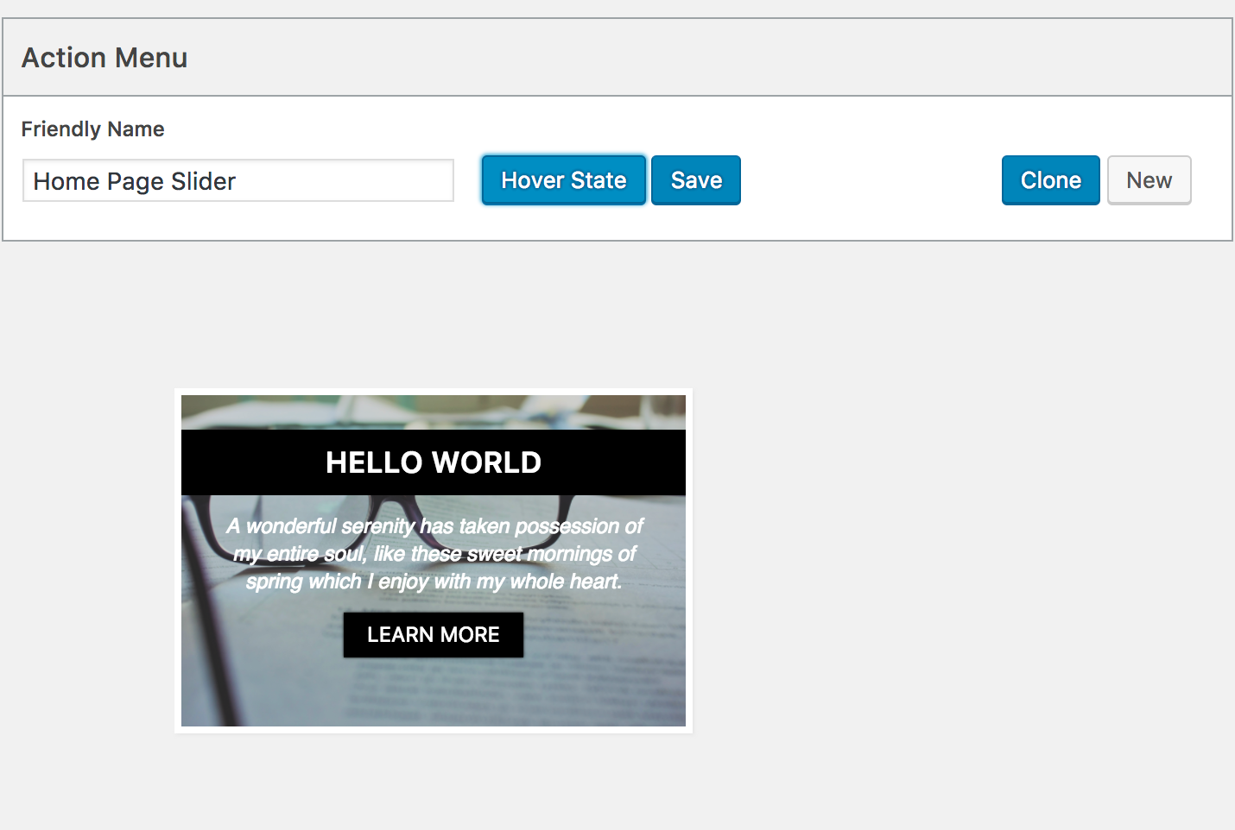Image resolution: width=1235 pixels, height=830 pixels.
Task: Click the LEARN MORE button in preview
Action: click(x=433, y=635)
